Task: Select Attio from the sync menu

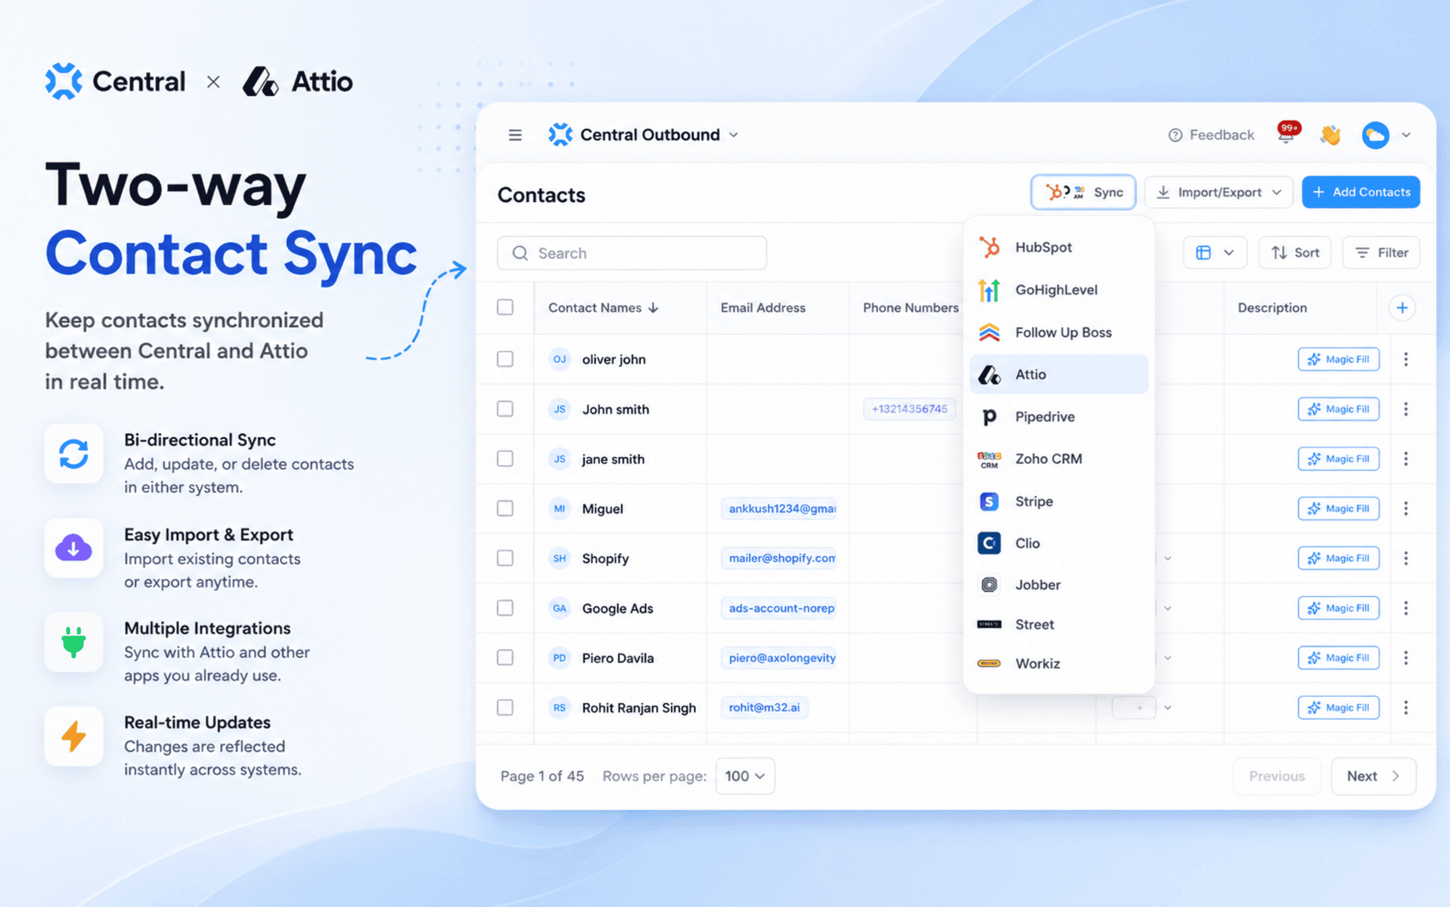Action: [1058, 374]
